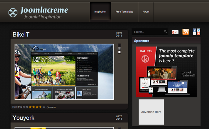Click the Advertise Here box

(151, 112)
